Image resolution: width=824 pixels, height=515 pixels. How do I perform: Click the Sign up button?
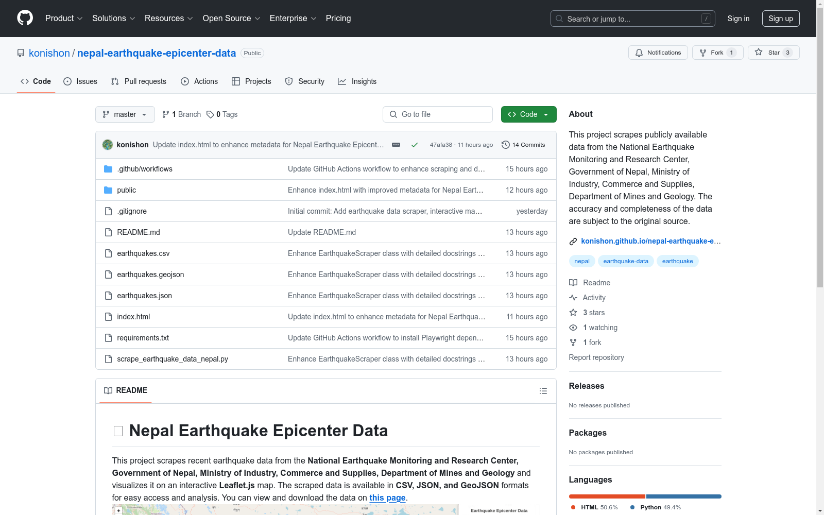(781, 19)
